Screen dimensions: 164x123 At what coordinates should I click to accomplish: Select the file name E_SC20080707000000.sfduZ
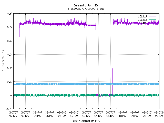tap(86, 9)
